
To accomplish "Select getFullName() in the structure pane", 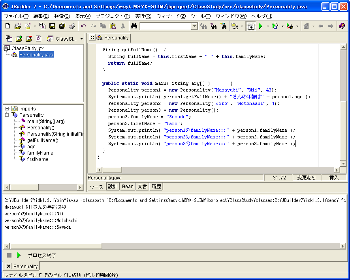I will (43, 140).
